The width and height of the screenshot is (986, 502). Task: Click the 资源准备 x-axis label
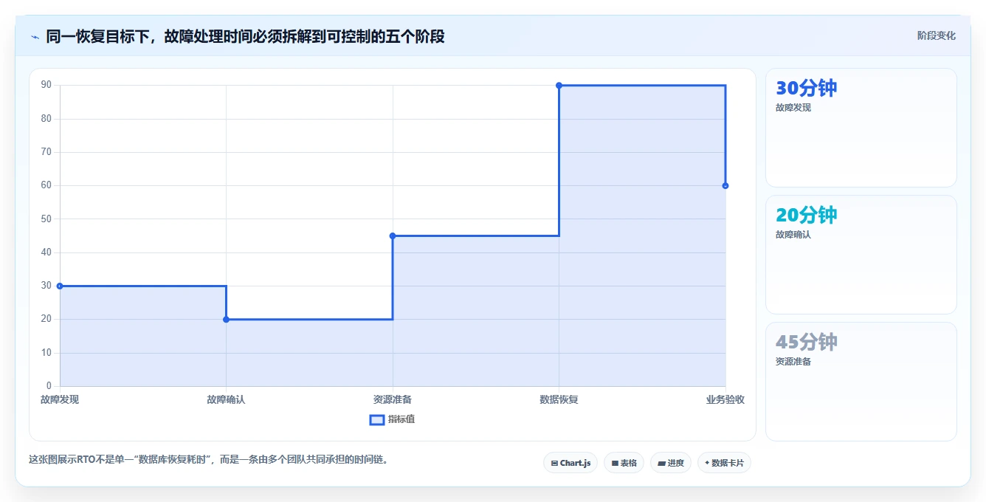[393, 399]
